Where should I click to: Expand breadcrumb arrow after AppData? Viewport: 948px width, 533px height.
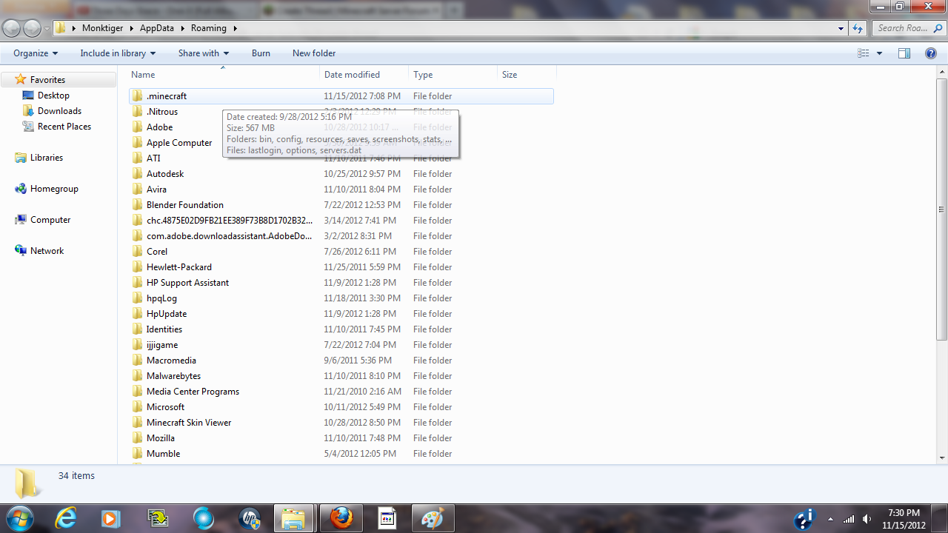(x=183, y=28)
